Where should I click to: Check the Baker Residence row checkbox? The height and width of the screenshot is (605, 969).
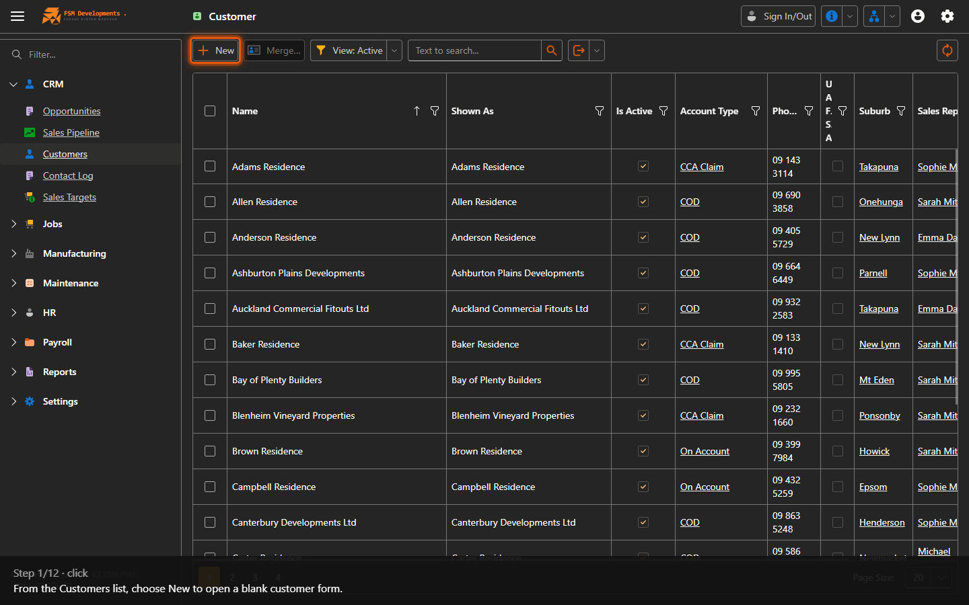(210, 344)
